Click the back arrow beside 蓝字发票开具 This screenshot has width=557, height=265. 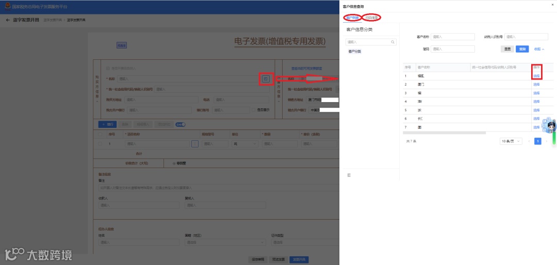[8, 20]
